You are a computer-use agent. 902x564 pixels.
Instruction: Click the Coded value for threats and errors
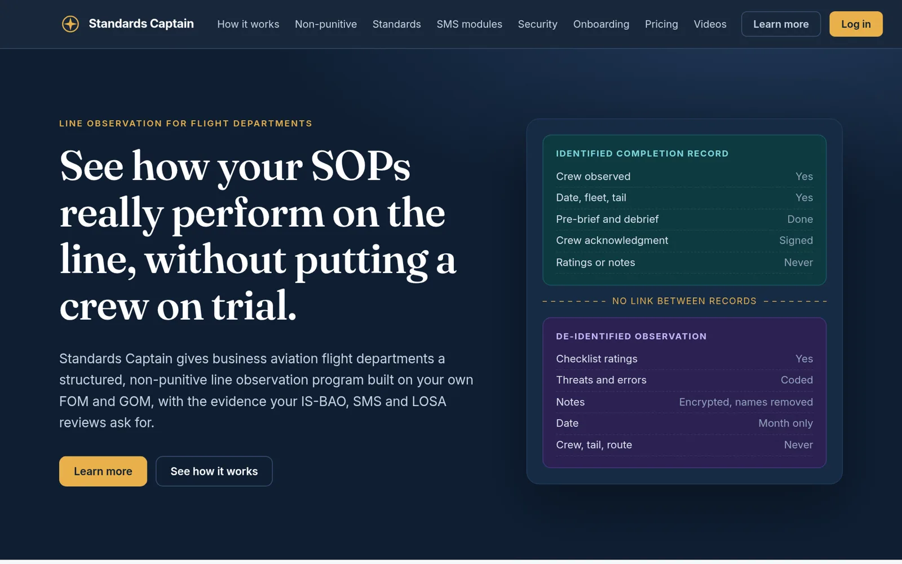pos(797,381)
